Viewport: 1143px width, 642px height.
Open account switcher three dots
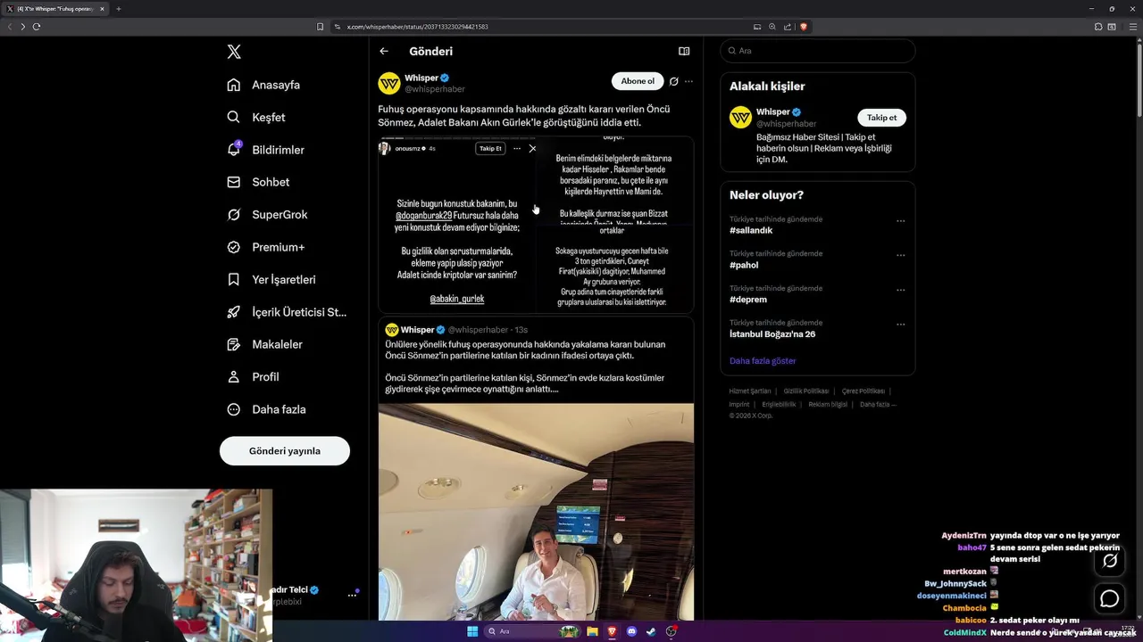(352, 595)
